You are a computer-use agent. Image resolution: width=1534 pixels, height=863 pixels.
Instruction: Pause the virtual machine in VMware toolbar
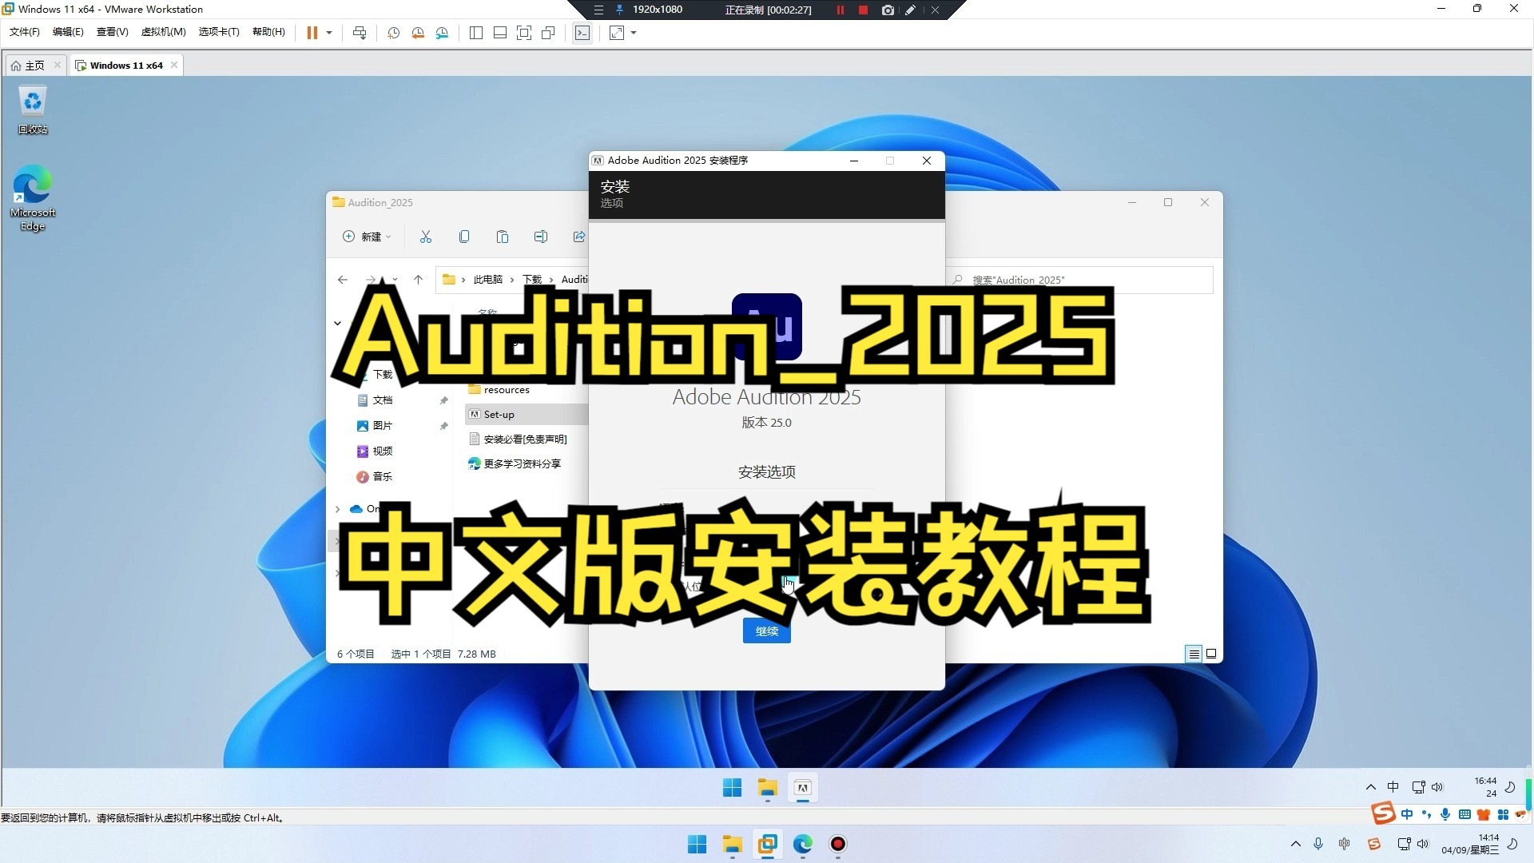tap(312, 33)
